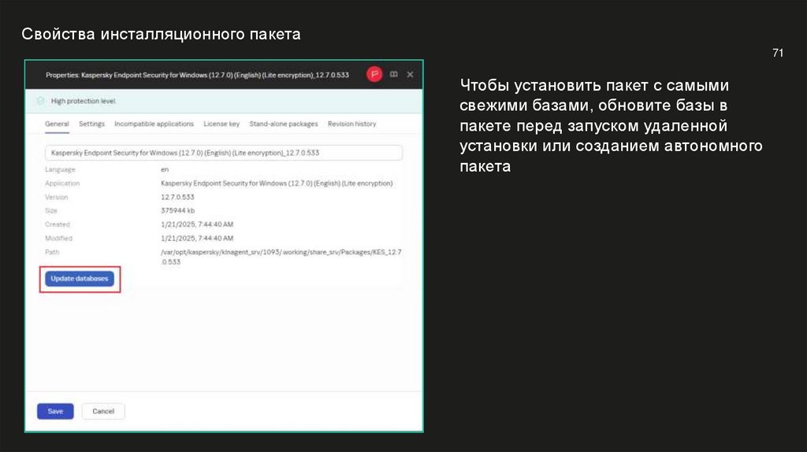Click the red flag icon in header
The width and height of the screenshot is (807, 452).
pos(374,75)
